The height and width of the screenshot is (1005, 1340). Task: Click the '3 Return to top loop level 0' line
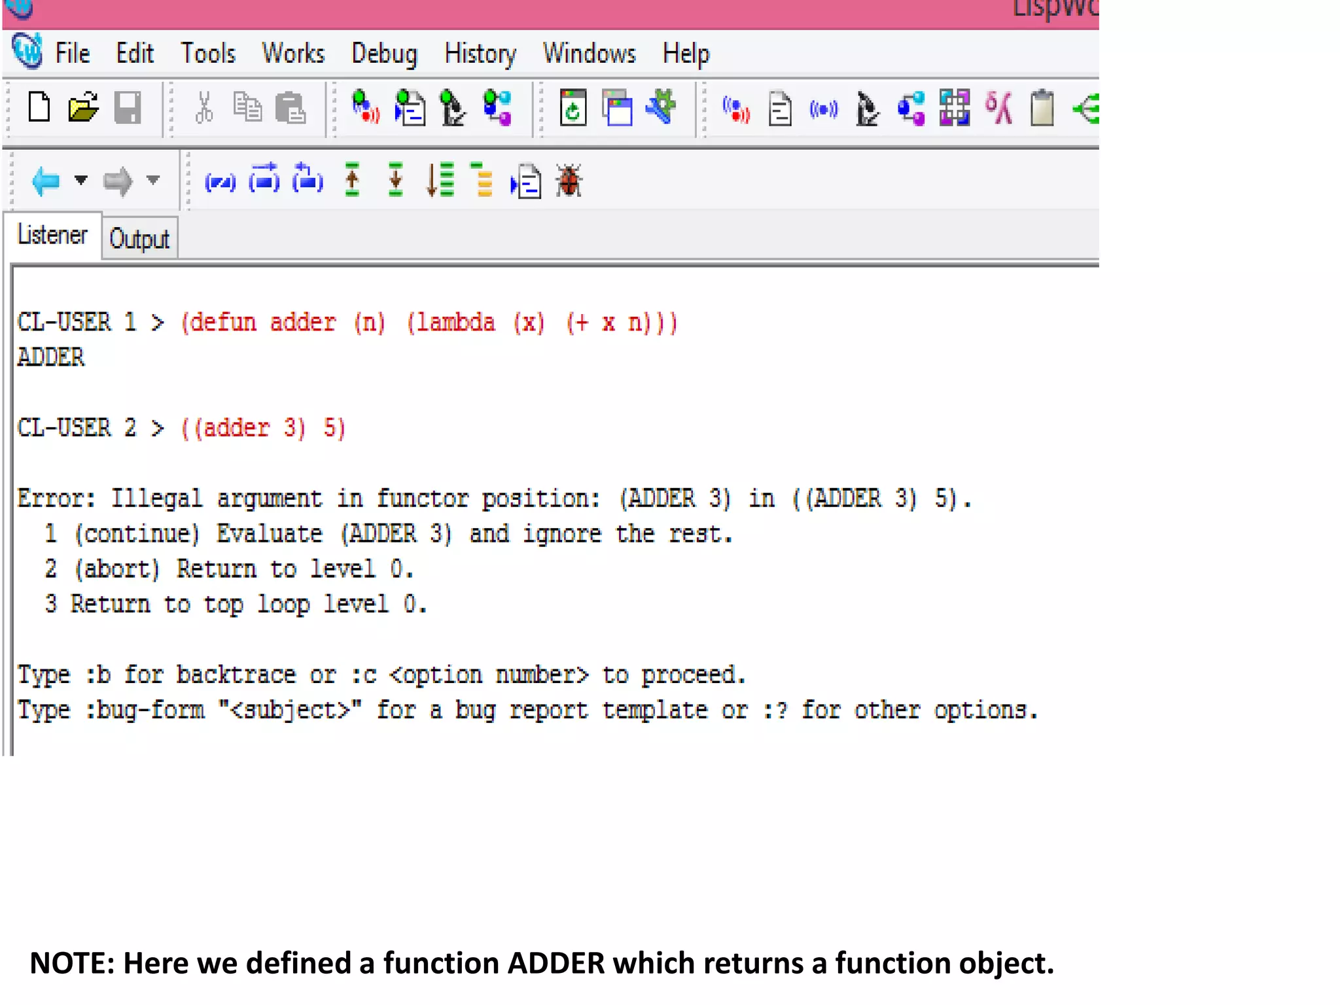[x=236, y=604]
